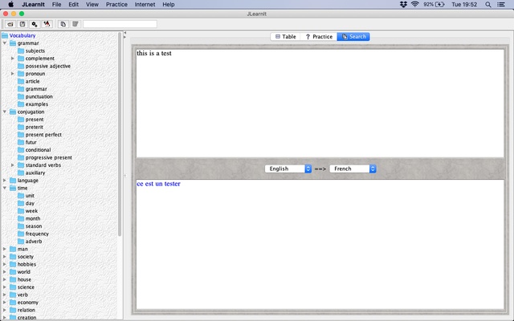This screenshot has height=321, width=514.
Task: Select the article folder
Action: coord(29,81)
